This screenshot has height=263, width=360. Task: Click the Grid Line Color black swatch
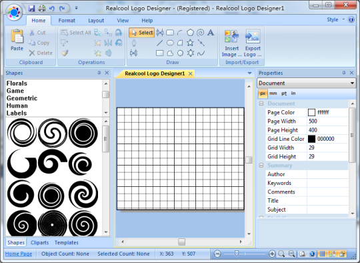(311, 139)
